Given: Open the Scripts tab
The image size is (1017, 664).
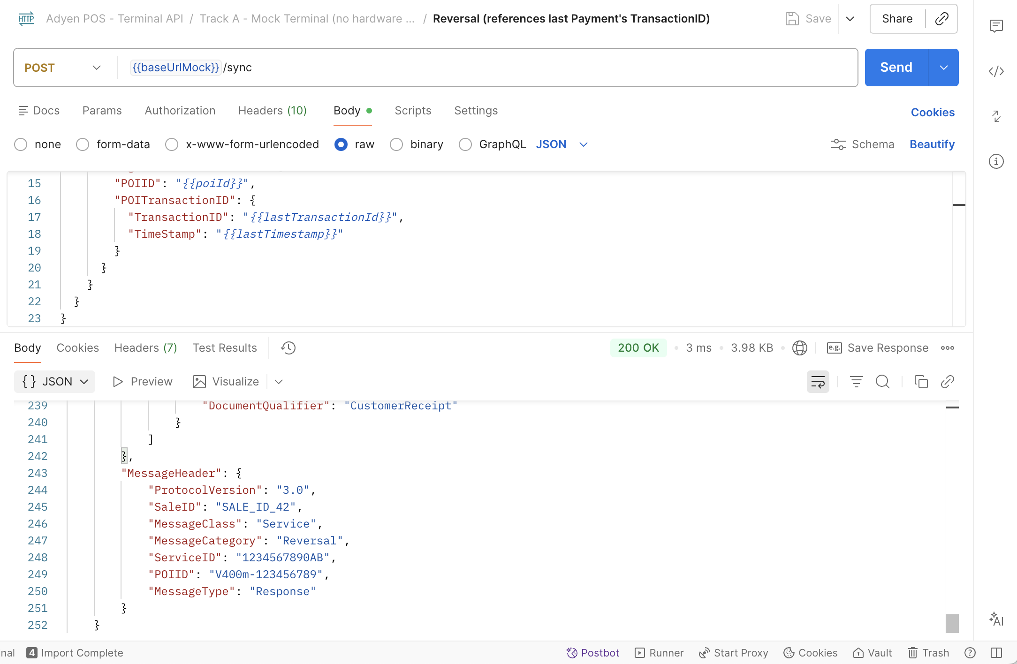Looking at the screenshot, I should (x=413, y=111).
